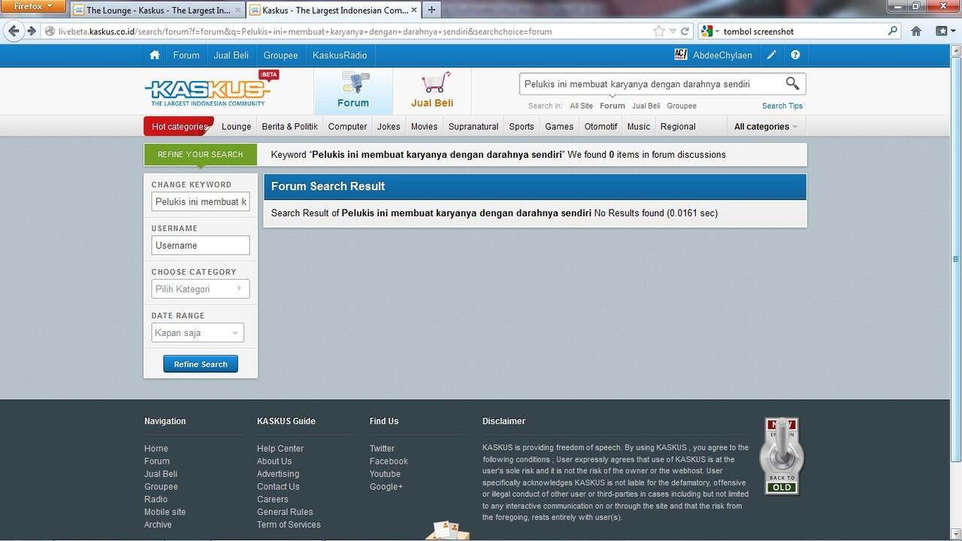This screenshot has height=541, width=962.
Task: Go to Kaskus home via house icon
Action: coord(155,55)
